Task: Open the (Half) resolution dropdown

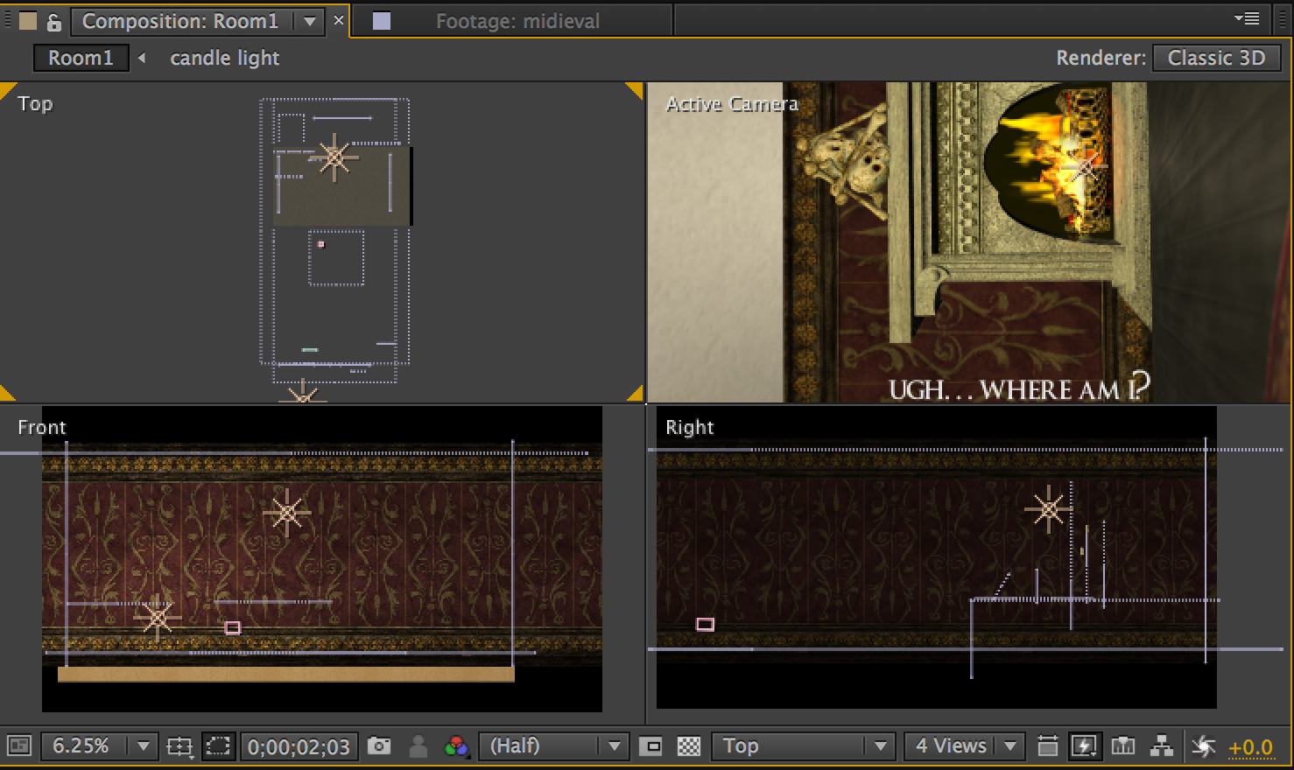Action: (553, 746)
